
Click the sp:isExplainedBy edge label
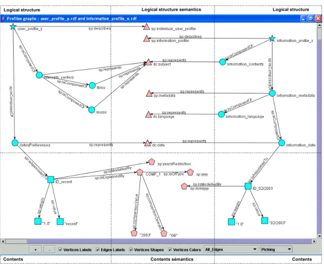coord(109,177)
